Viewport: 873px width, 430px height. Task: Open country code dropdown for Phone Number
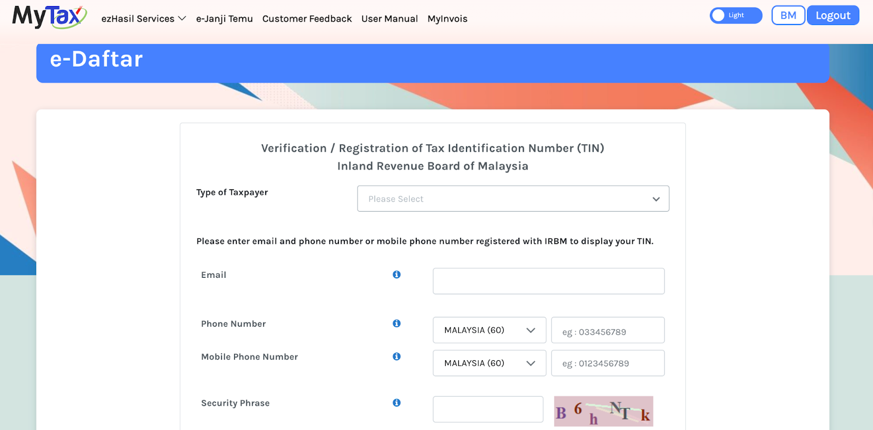point(489,330)
